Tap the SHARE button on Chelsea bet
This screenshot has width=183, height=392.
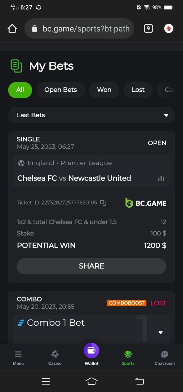(91, 266)
